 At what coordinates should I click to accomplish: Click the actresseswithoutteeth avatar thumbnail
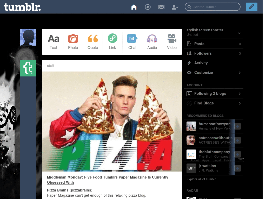click(x=191, y=140)
